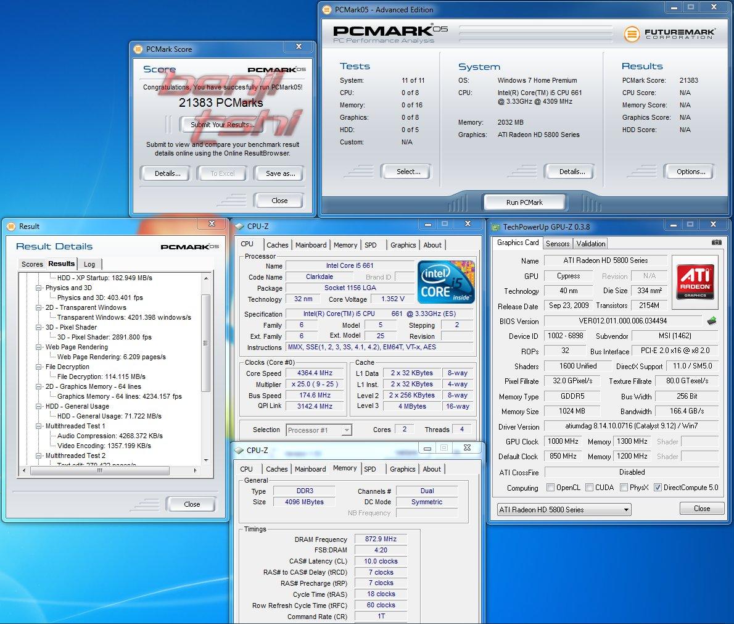734x624 pixels.
Task: Open the About tab in upper CPU-Z
Action: 432,245
